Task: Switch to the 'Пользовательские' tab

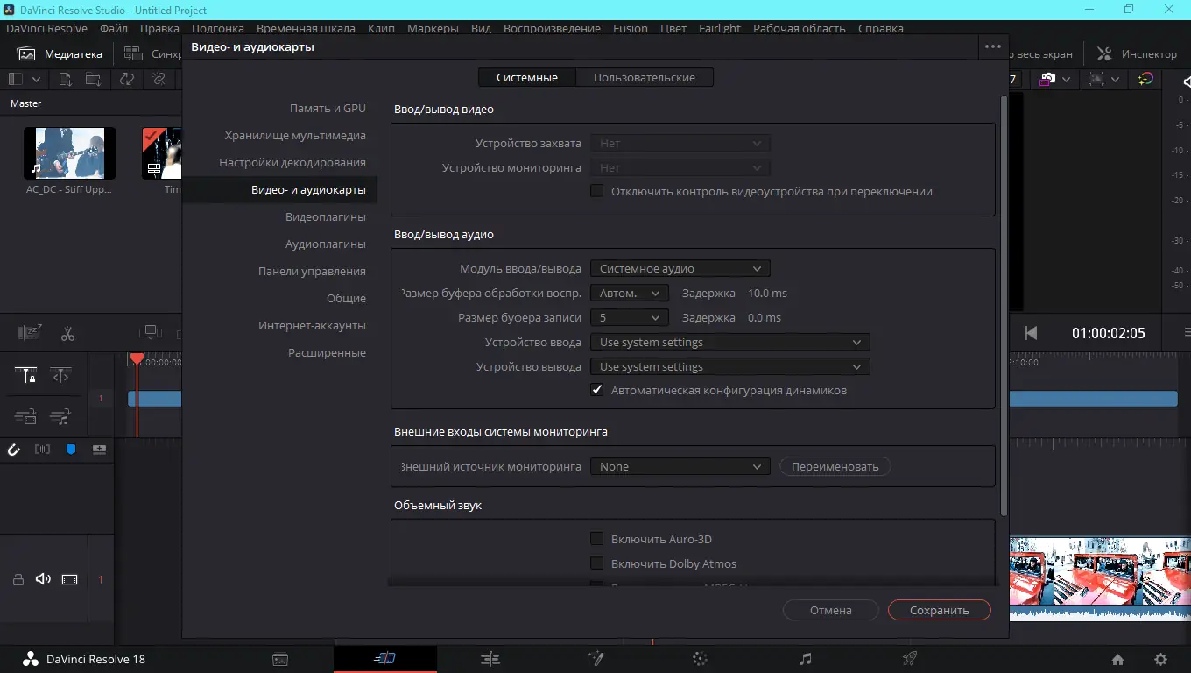Action: [x=645, y=77]
